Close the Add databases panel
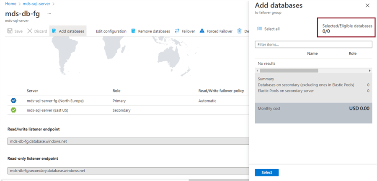Viewport: 377px width, 181px height. tap(367, 5)
